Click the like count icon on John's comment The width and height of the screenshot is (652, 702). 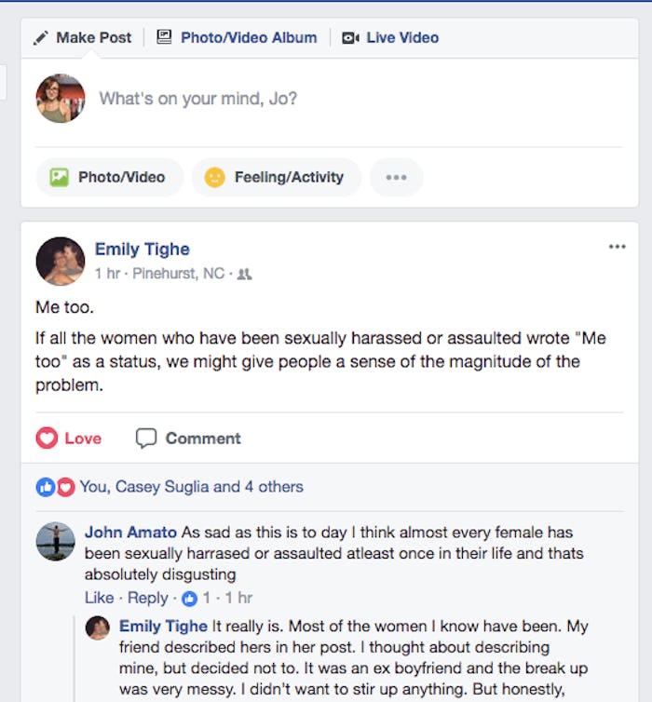[x=189, y=598]
